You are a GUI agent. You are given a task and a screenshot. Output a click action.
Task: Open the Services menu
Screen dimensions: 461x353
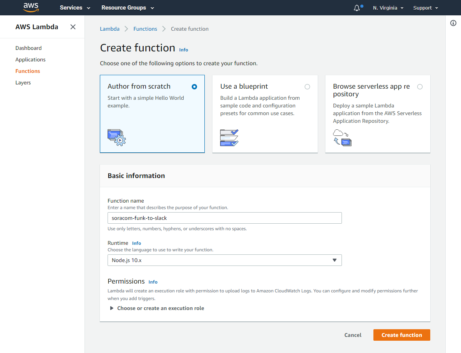[x=75, y=8]
